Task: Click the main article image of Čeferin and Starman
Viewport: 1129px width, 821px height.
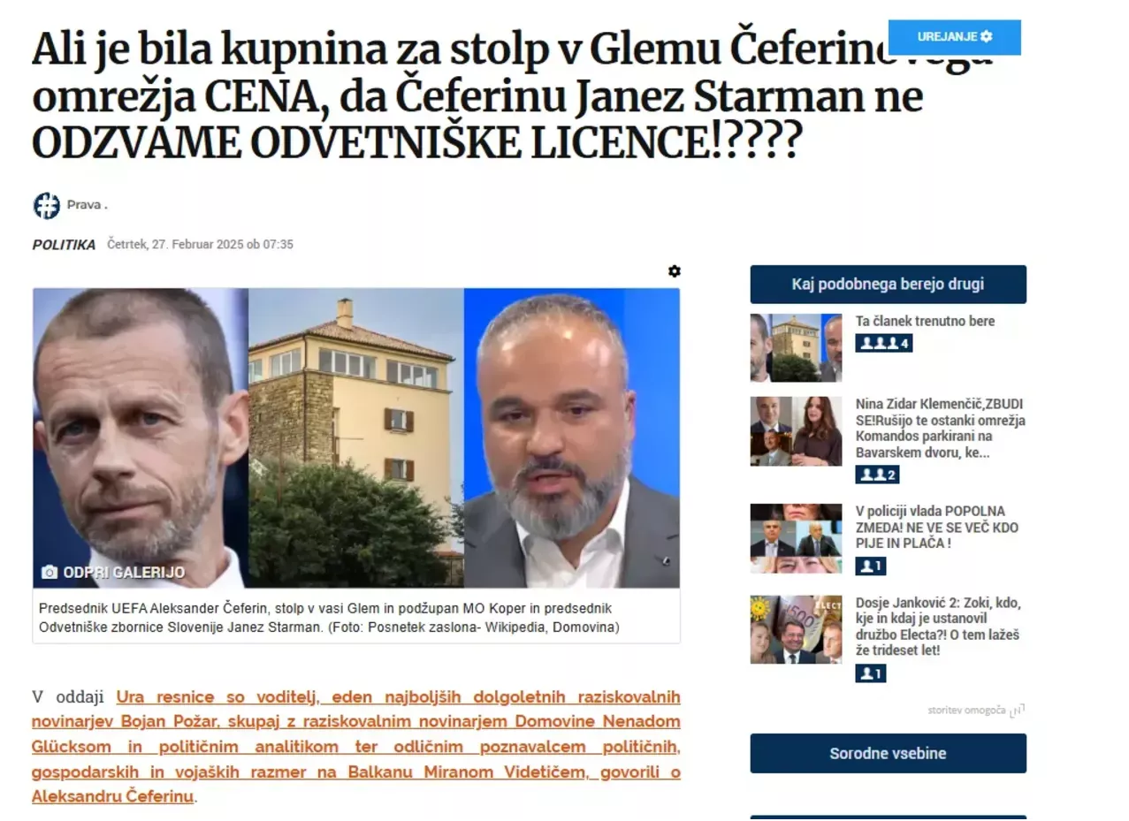Action: [356, 437]
